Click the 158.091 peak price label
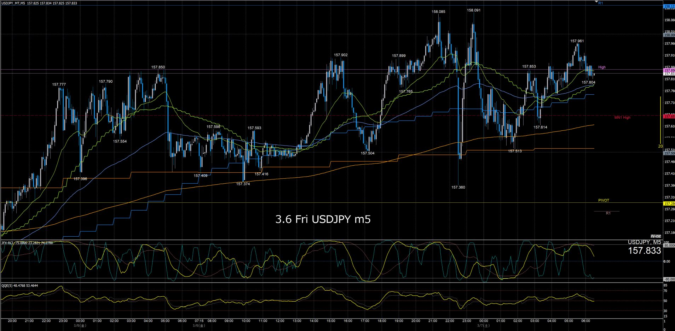The width and height of the screenshot is (675, 331). click(473, 10)
